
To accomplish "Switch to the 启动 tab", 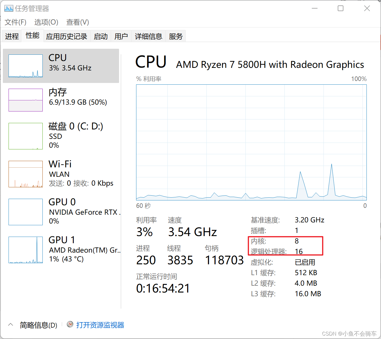I will point(101,36).
